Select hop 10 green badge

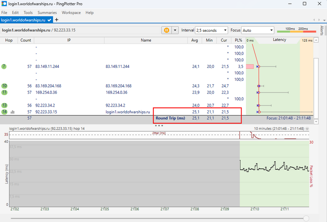click(4, 86)
